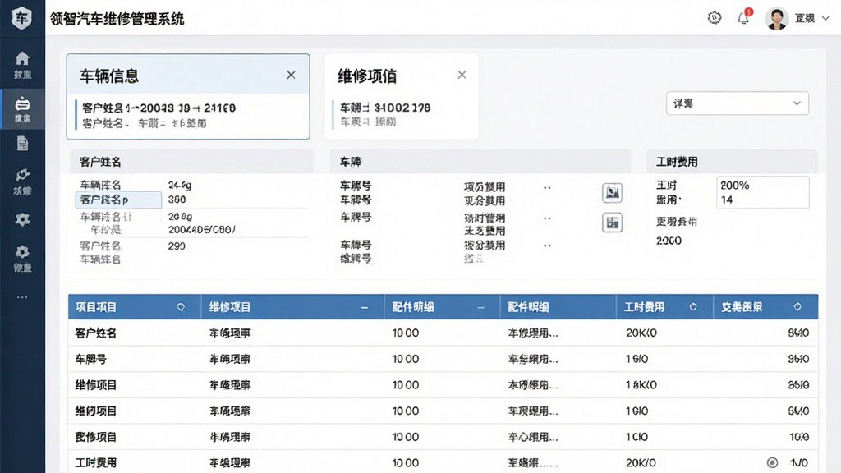This screenshot has height=473, width=841.
Task: Click the first row's ellipsis in 车牌 panel
Action: [x=547, y=188]
